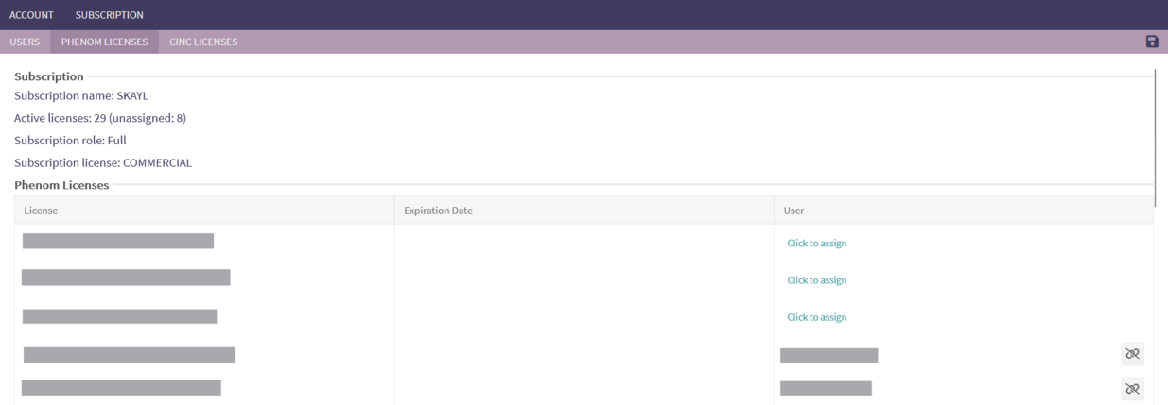Screen dimensions: 1168x405
Task: Unassign the user in the fifth license row
Action: click(x=1131, y=388)
